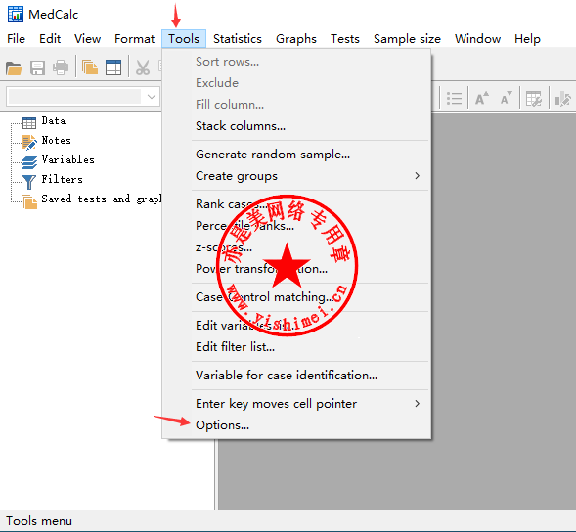
Task: Open the Sample size menu
Action: pyautogui.click(x=407, y=39)
